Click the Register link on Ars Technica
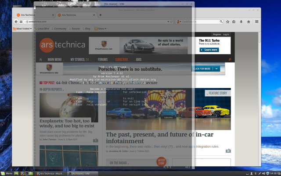The image size is (281, 176). point(217,34)
